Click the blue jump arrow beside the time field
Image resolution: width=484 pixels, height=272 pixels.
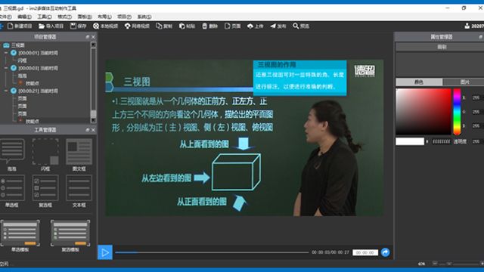[x=385, y=252]
